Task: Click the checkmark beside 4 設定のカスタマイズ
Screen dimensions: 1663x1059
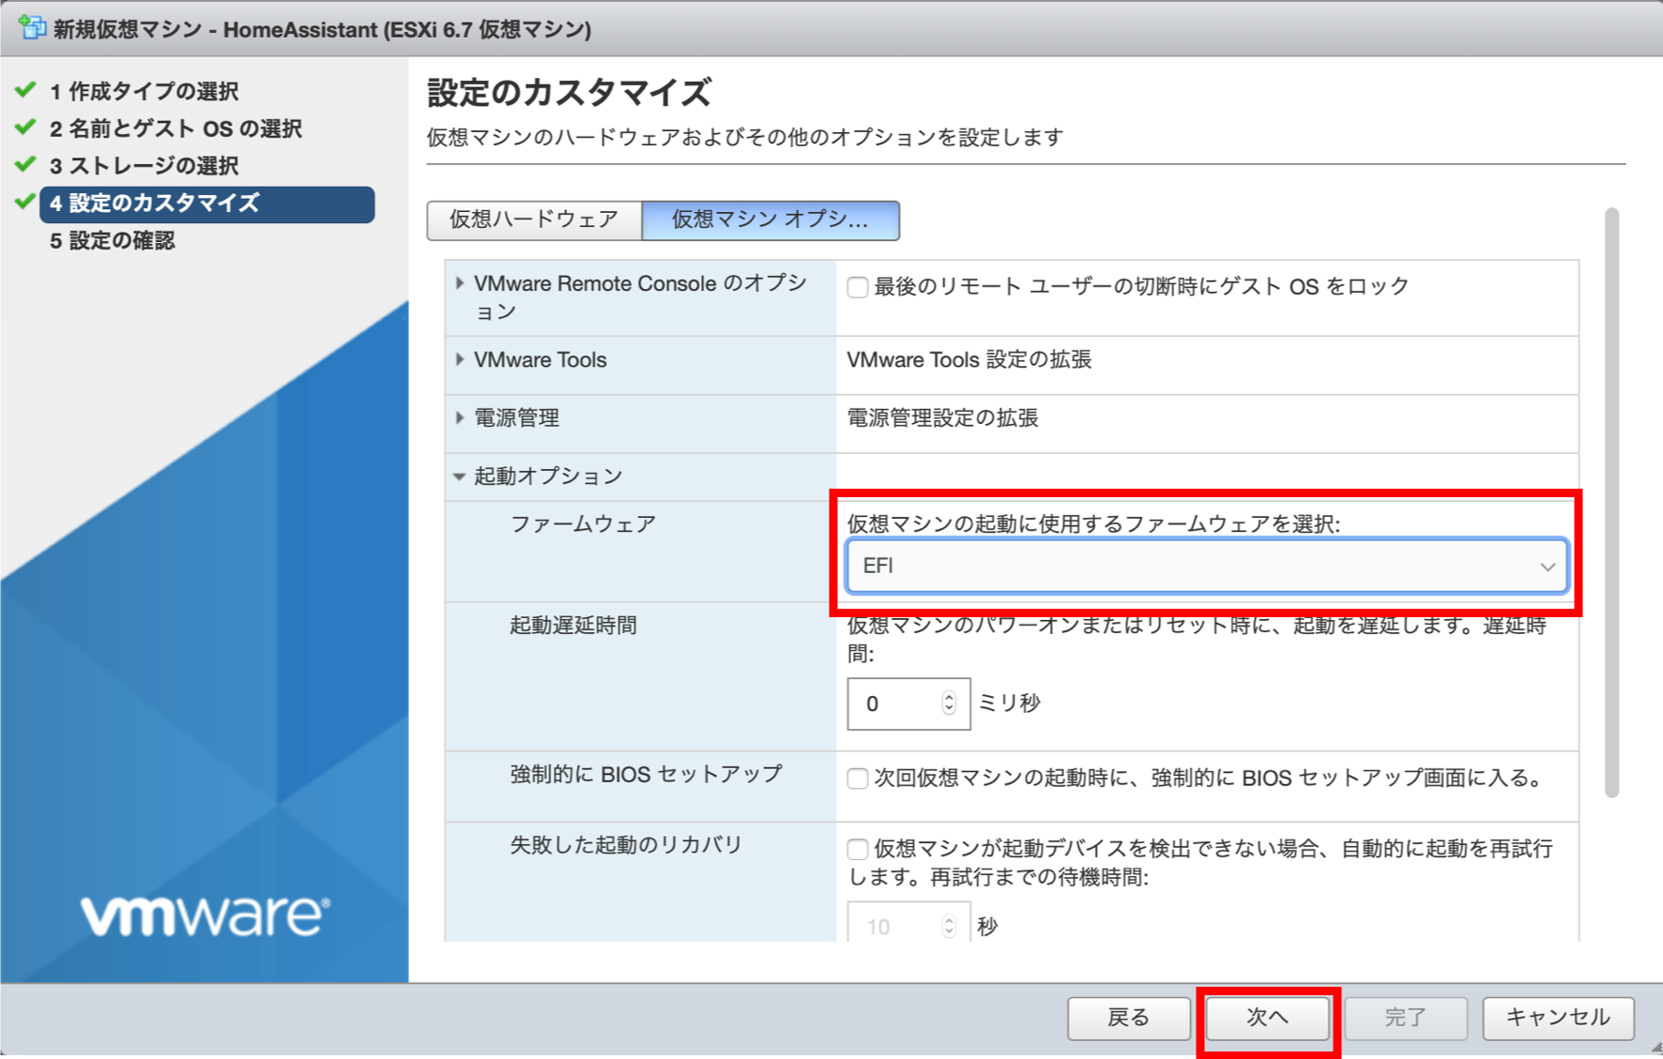Action: click(26, 202)
